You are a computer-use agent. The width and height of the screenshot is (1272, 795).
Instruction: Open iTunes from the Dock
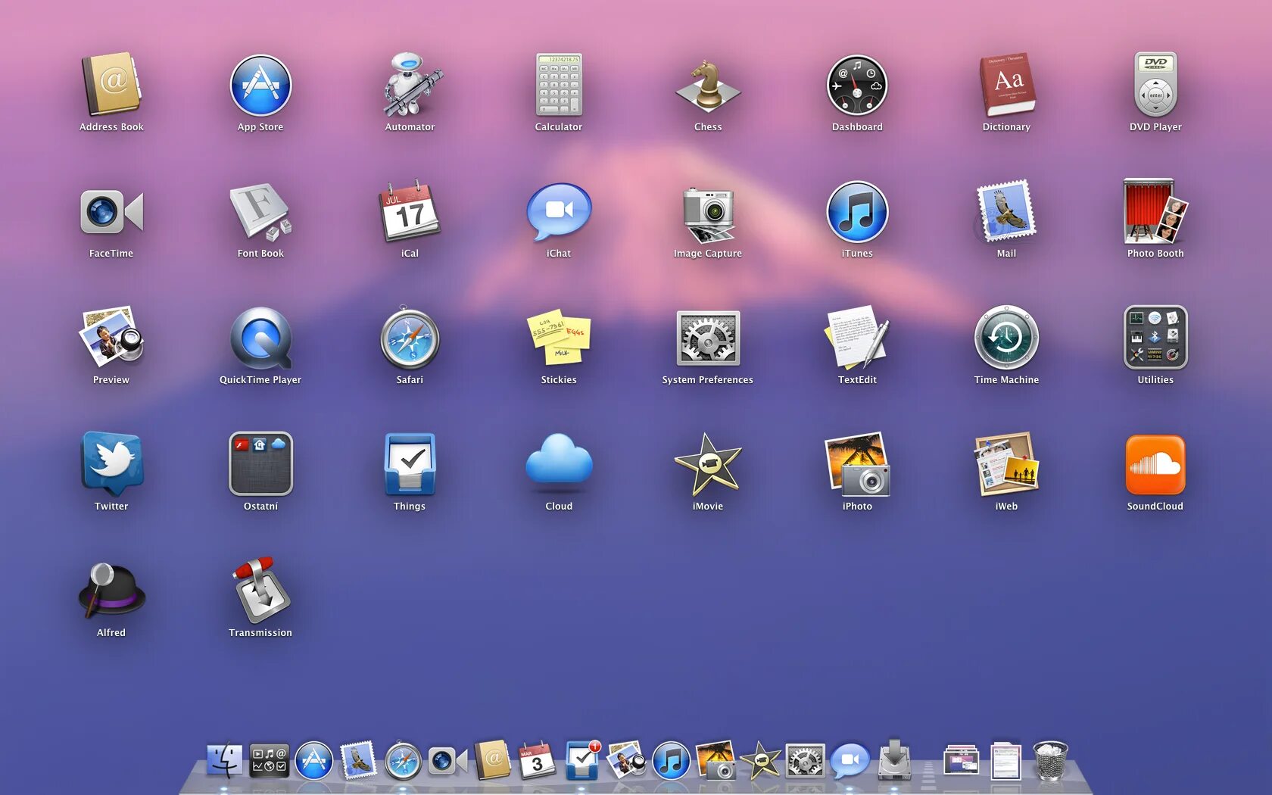coord(671,761)
